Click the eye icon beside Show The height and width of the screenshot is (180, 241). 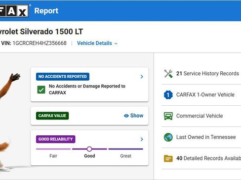[126, 116]
